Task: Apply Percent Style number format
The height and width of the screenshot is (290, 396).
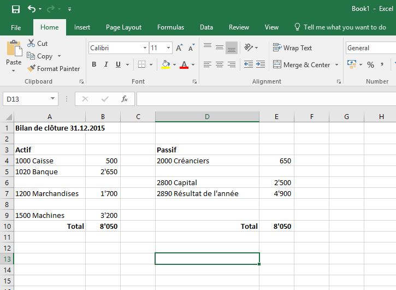Action: point(370,64)
